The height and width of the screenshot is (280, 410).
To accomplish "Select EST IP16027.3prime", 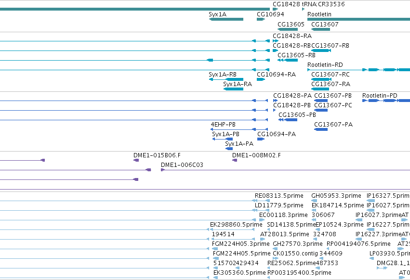I will pos(378,215).
